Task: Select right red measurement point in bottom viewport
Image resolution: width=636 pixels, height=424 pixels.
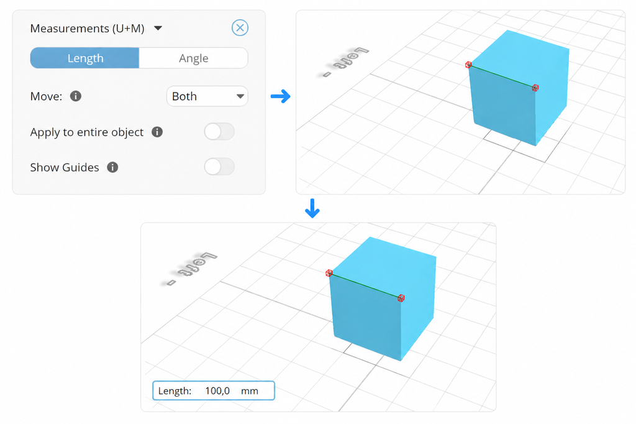Action: [401, 298]
